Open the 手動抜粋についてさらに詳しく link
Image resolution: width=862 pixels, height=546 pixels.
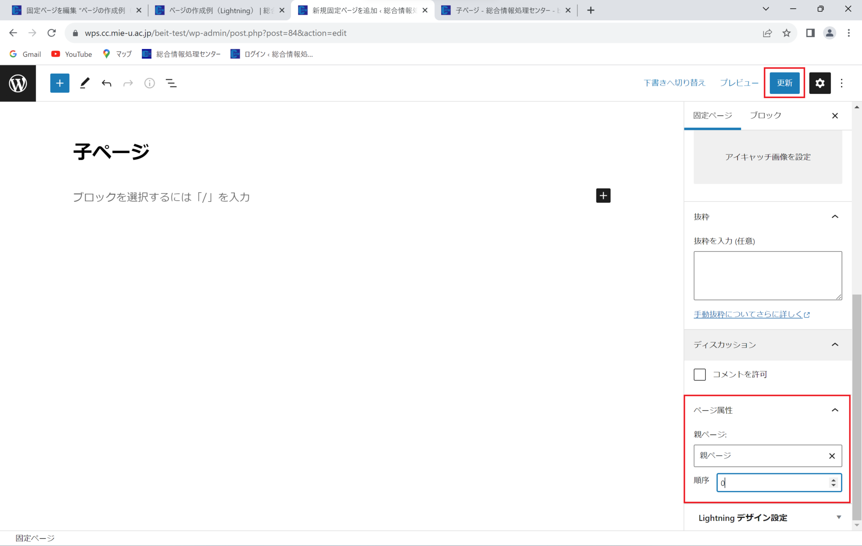click(751, 315)
